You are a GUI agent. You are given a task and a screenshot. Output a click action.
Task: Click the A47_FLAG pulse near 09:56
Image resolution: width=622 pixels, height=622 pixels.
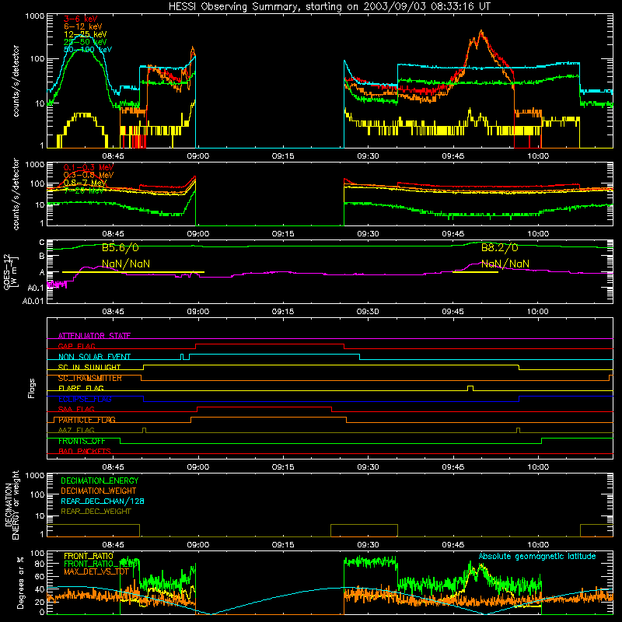(518, 430)
